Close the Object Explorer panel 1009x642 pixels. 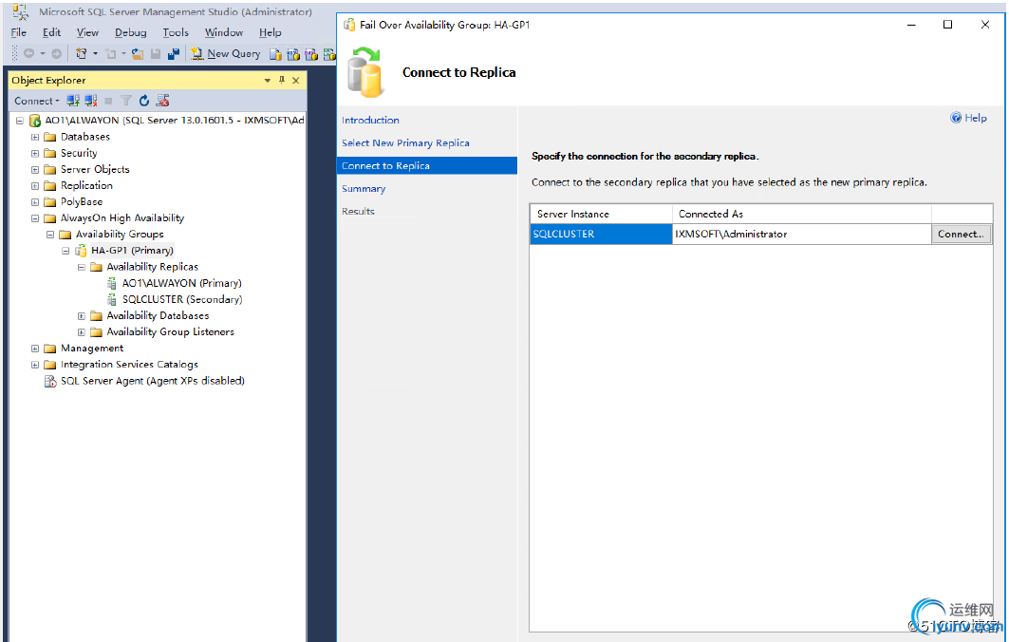click(296, 80)
